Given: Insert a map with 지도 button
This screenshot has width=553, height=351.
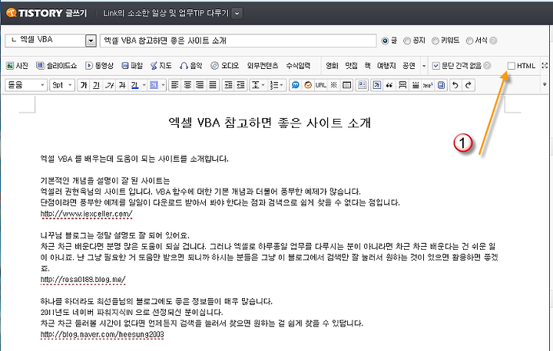Looking at the screenshot, I should point(161,65).
